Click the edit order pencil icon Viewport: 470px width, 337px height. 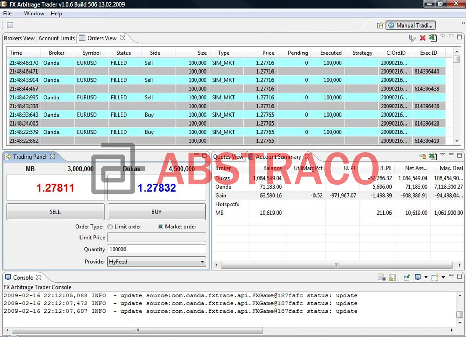[412, 38]
